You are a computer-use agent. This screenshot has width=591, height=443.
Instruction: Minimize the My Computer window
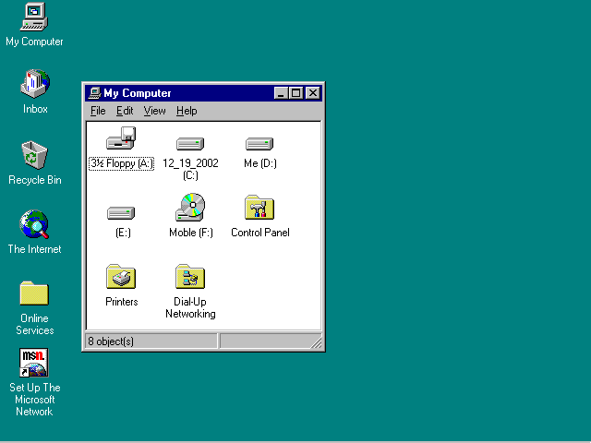point(281,93)
